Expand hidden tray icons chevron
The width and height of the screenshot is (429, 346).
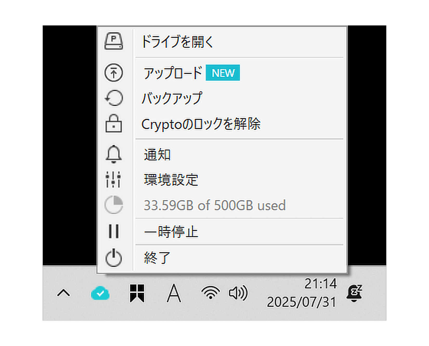pyautogui.click(x=63, y=293)
